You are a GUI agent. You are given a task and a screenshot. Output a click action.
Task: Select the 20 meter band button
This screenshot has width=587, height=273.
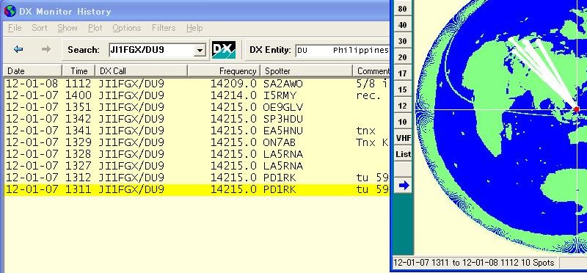tap(403, 57)
